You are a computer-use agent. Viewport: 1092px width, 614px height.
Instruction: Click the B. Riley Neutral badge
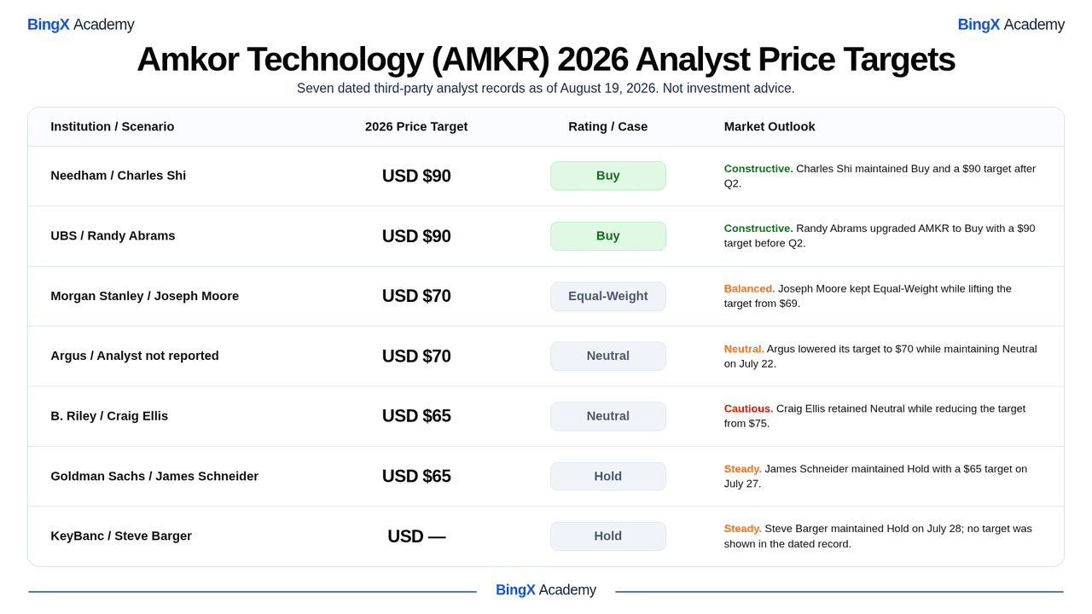click(x=608, y=416)
